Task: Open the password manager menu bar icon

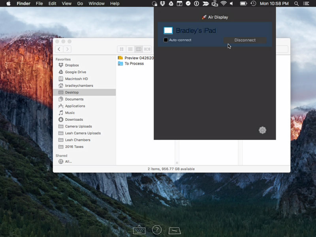Action: click(196, 4)
